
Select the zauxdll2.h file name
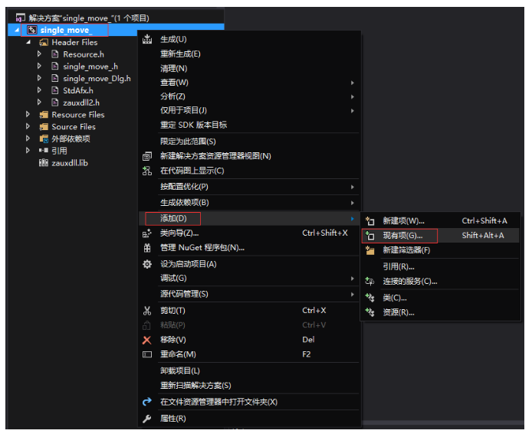[81, 103]
